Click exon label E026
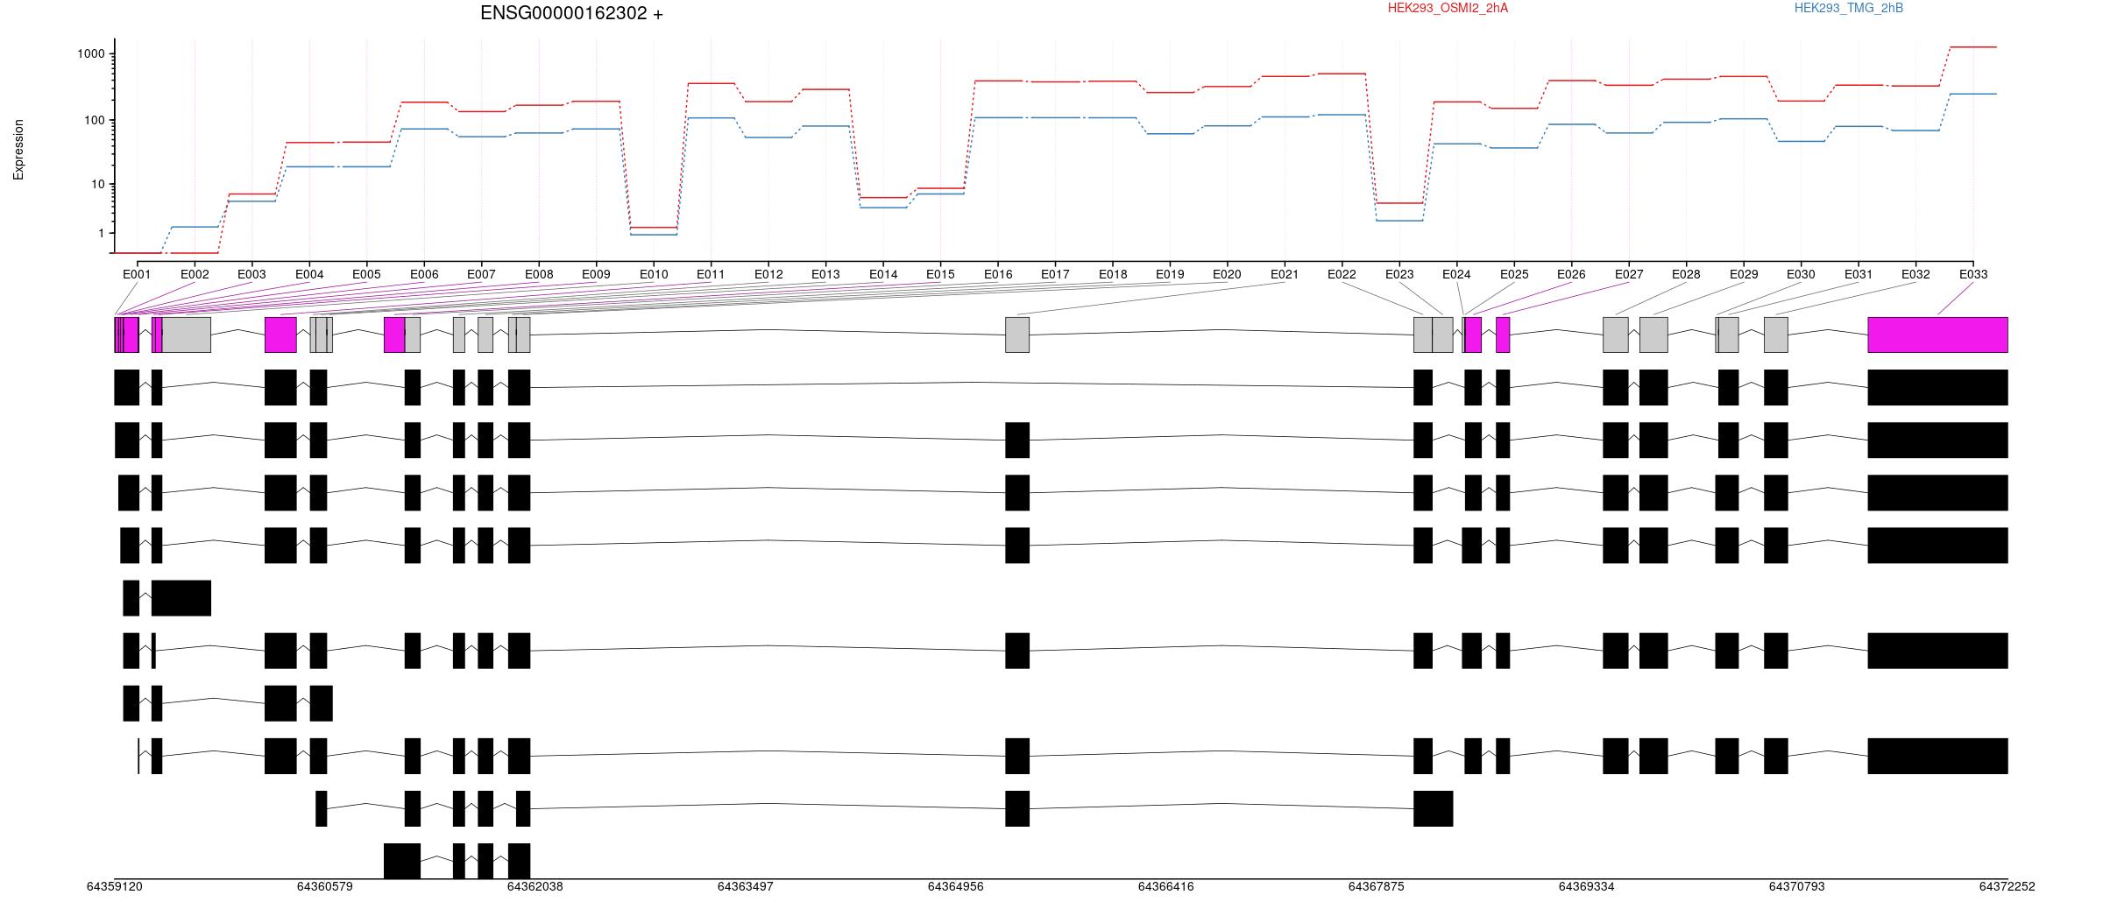2103x902 pixels. coord(1571,274)
